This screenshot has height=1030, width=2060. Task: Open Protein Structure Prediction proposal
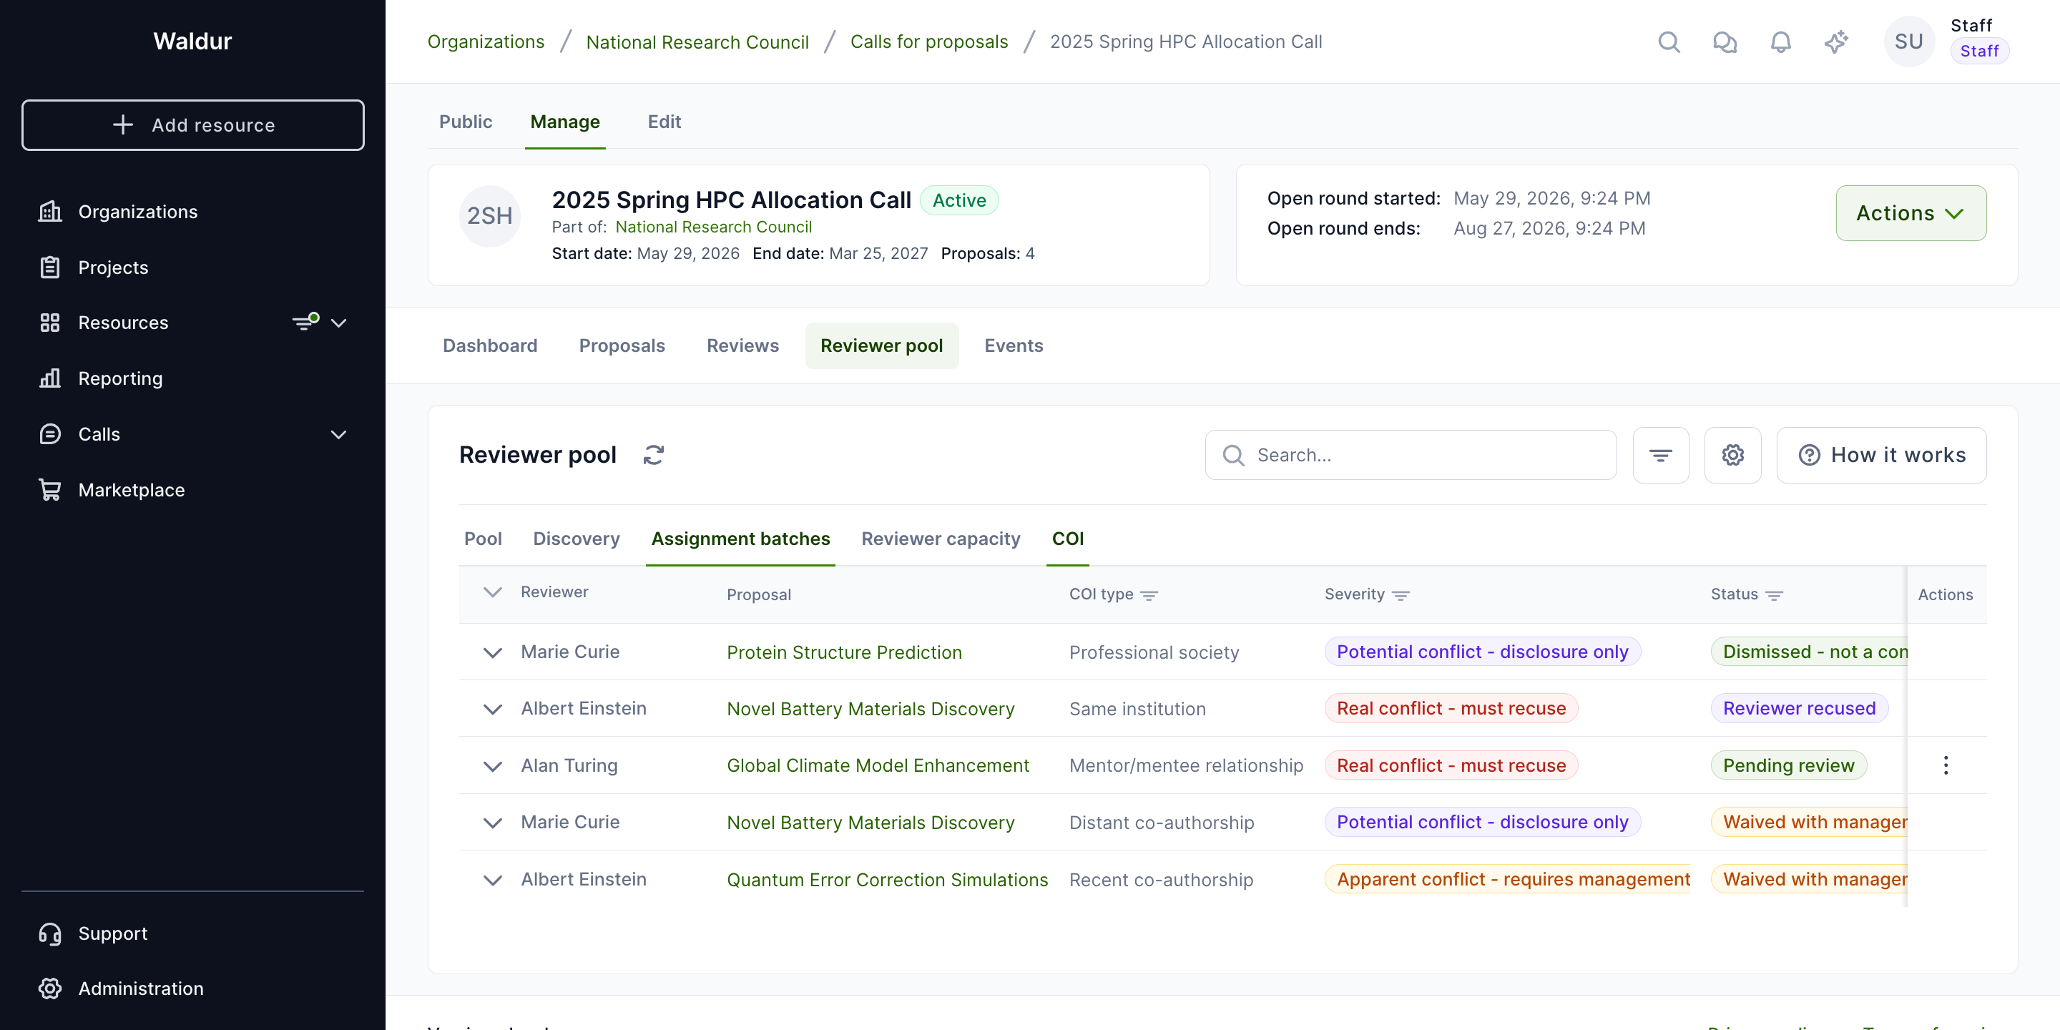click(x=844, y=652)
